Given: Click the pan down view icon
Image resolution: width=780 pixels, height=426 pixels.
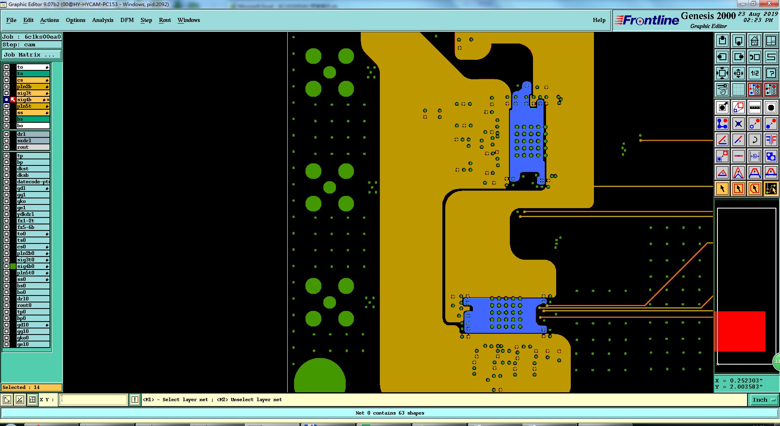Looking at the screenshot, I should (x=739, y=41).
